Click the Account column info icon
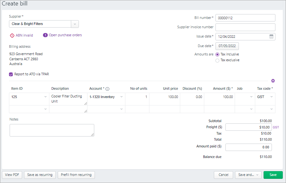This screenshot has width=286, height=183. (107, 89)
